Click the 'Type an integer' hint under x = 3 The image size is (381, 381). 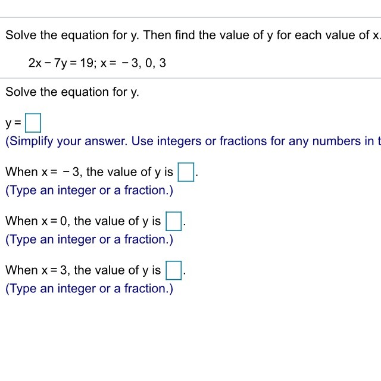tap(89, 289)
